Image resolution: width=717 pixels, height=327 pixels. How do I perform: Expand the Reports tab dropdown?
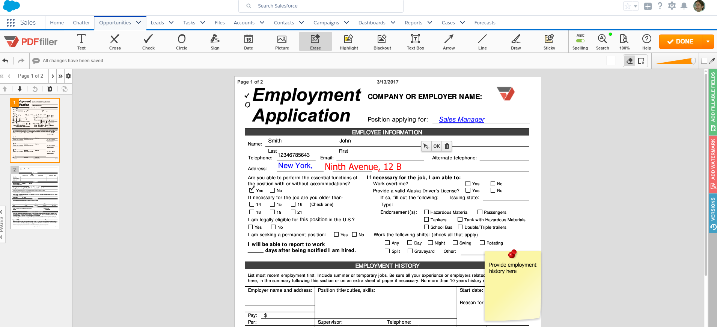point(430,22)
